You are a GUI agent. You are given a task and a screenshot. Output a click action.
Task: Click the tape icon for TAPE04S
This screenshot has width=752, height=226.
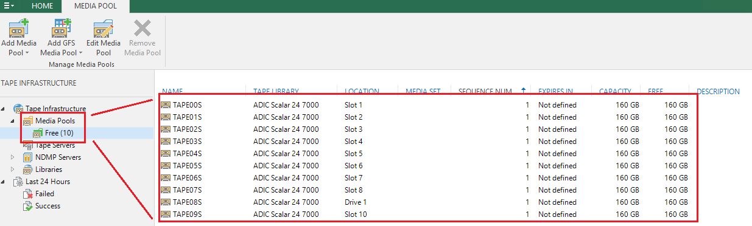coord(166,154)
